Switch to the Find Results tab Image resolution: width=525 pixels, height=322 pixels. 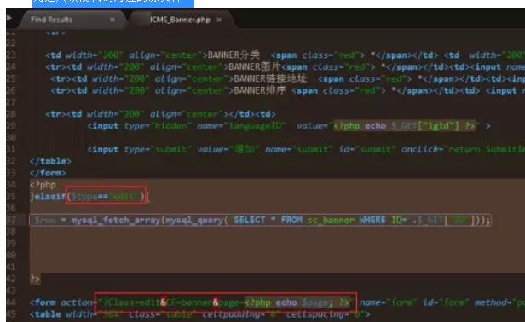pyautogui.click(x=51, y=20)
